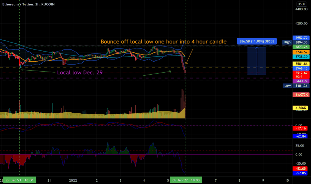This screenshot has height=184, width=311.
Task: Select the 29 Dec '21 18:00 time marker
Action: 19,180
